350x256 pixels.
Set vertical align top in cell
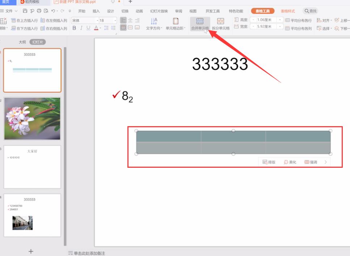(123, 27)
